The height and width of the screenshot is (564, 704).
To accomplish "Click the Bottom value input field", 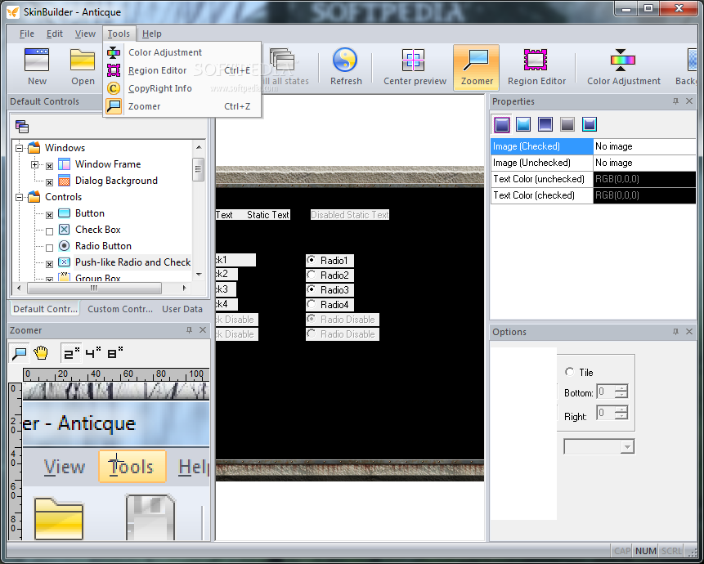I will coord(606,392).
